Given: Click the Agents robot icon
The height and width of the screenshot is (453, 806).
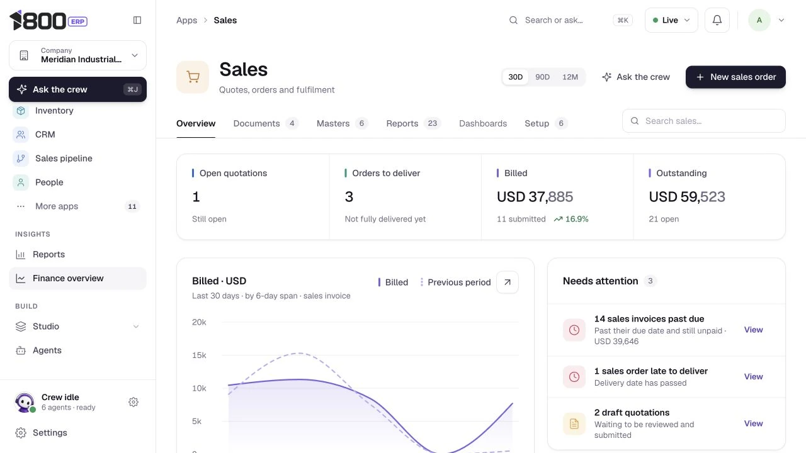Looking at the screenshot, I should [21, 350].
